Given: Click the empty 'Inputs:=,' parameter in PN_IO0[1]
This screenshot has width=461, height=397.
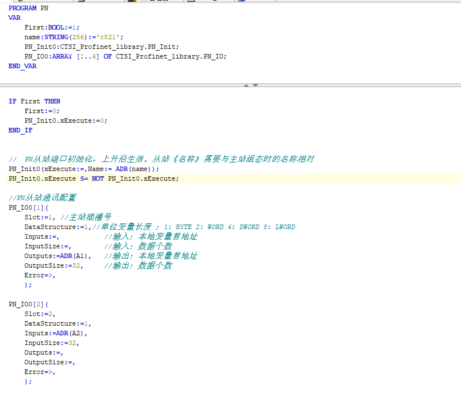Looking at the screenshot, I should [42, 237].
